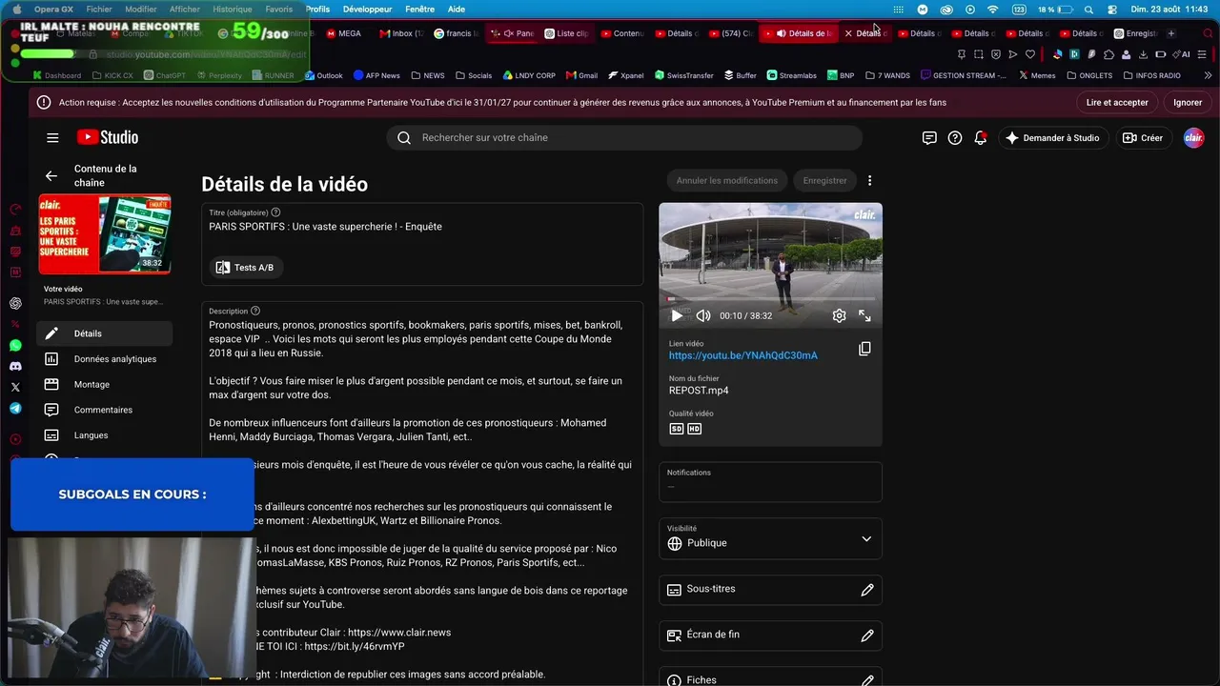Open the three-dot options menu next to Enregistrer
This screenshot has height=686, width=1220.
click(869, 180)
